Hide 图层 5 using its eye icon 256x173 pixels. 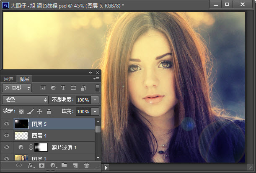pos(6,124)
